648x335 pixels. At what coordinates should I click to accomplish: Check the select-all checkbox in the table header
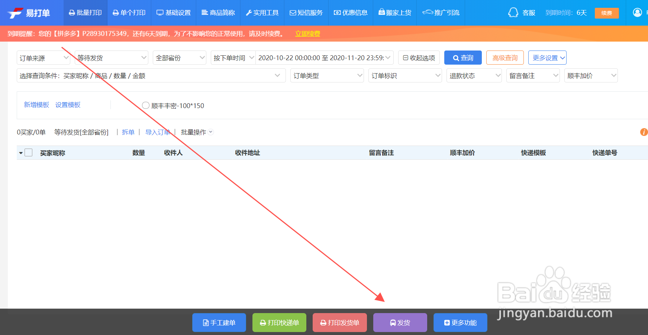[x=28, y=152]
